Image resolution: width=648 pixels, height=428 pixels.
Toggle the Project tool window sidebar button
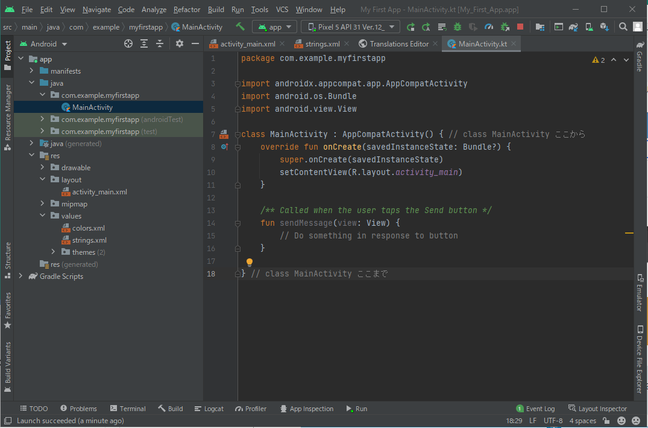tap(7, 54)
